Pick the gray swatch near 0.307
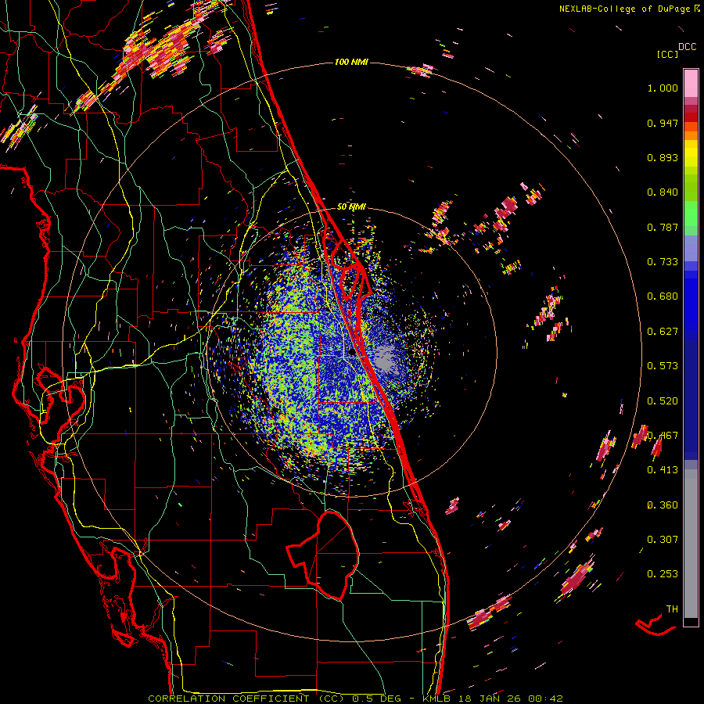The width and height of the screenshot is (704, 704). [x=691, y=544]
